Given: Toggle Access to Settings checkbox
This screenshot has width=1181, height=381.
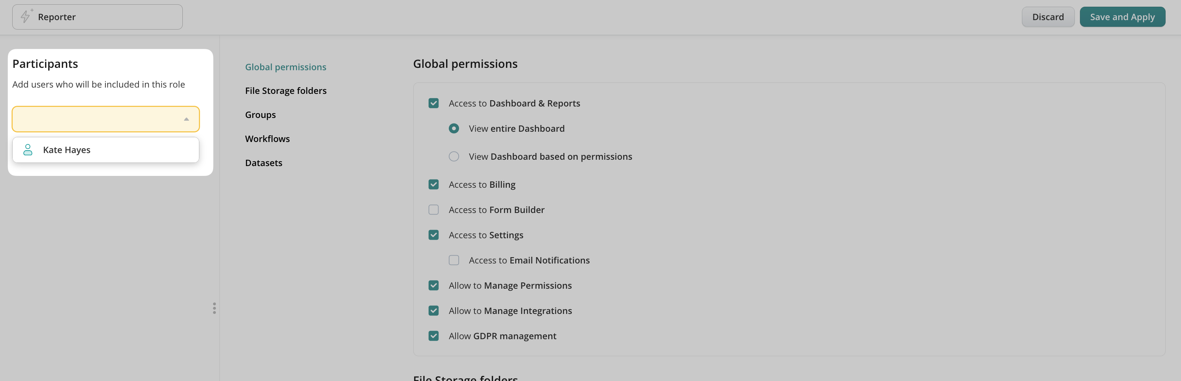Looking at the screenshot, I should (433, 235).
